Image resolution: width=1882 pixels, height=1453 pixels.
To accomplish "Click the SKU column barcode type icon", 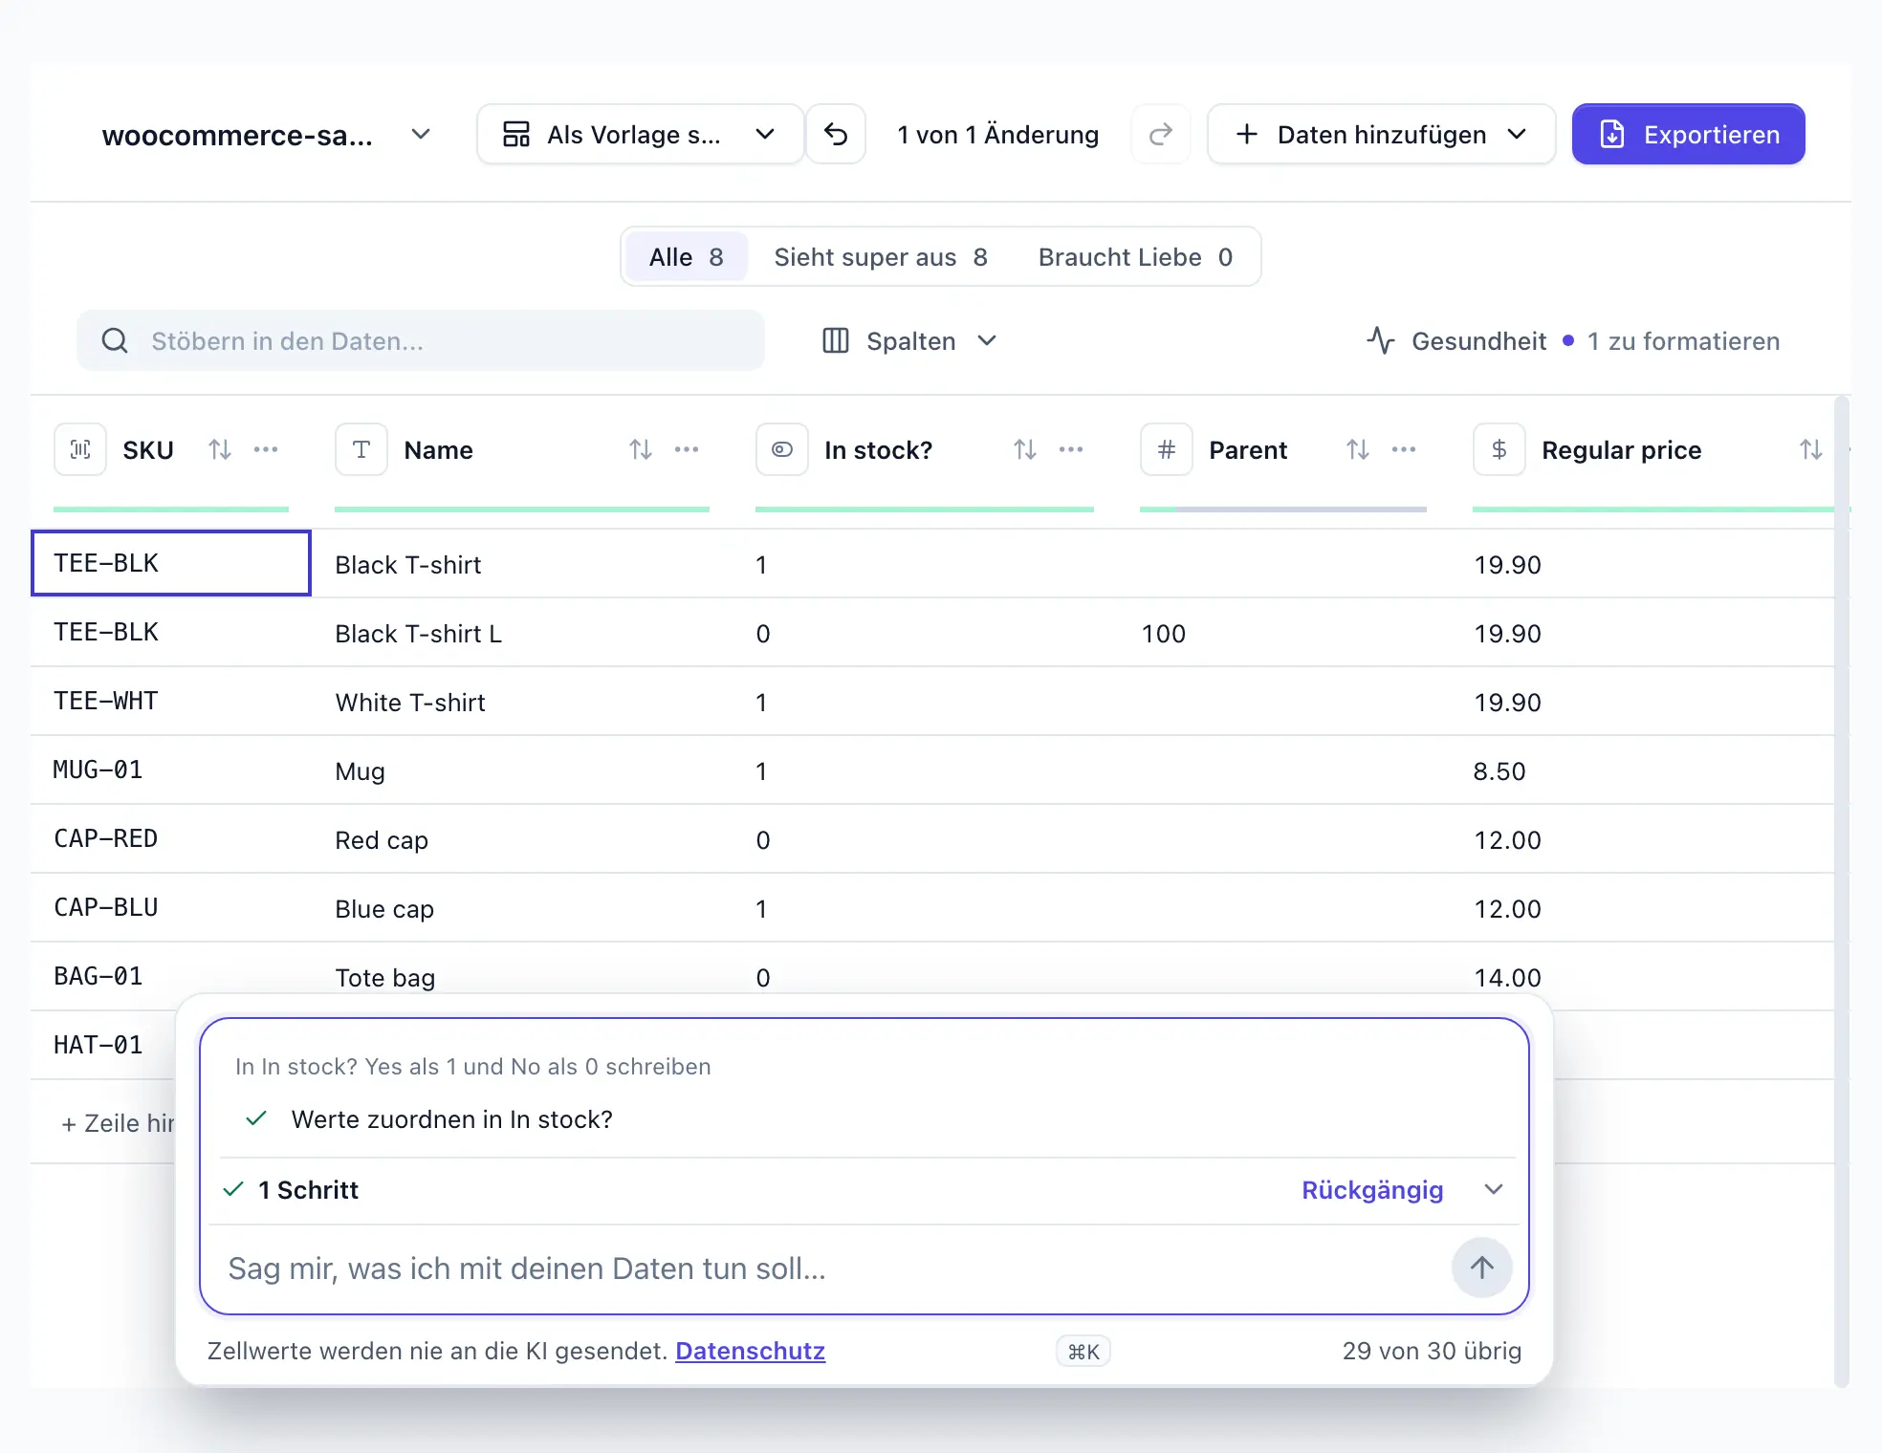I will click(x=80, y=449).
